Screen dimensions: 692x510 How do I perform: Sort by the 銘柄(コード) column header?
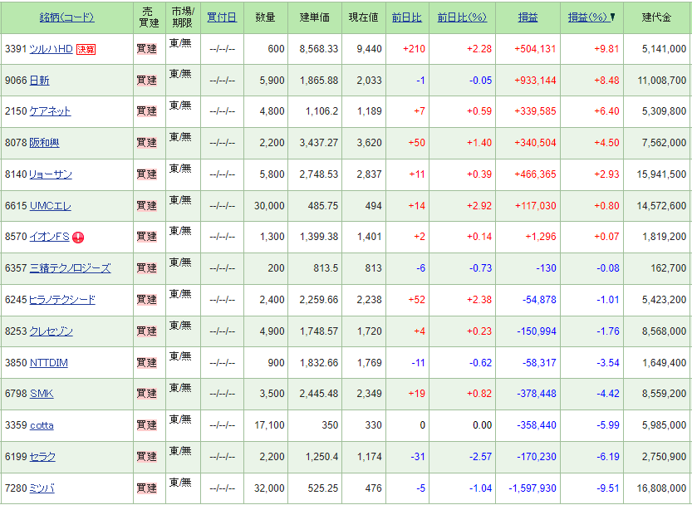pyautogui.click(x=66, y=17)
